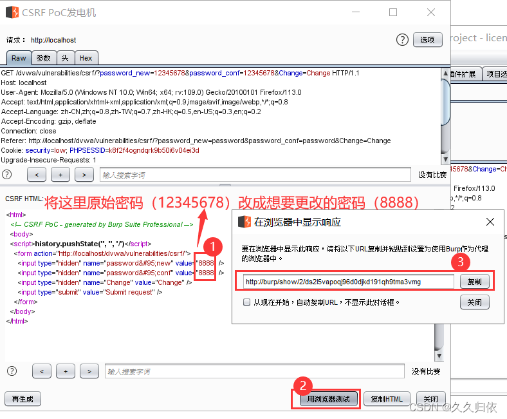
Task: Click 关闭 in the browser response dialog
Action: tap(474, 302)
